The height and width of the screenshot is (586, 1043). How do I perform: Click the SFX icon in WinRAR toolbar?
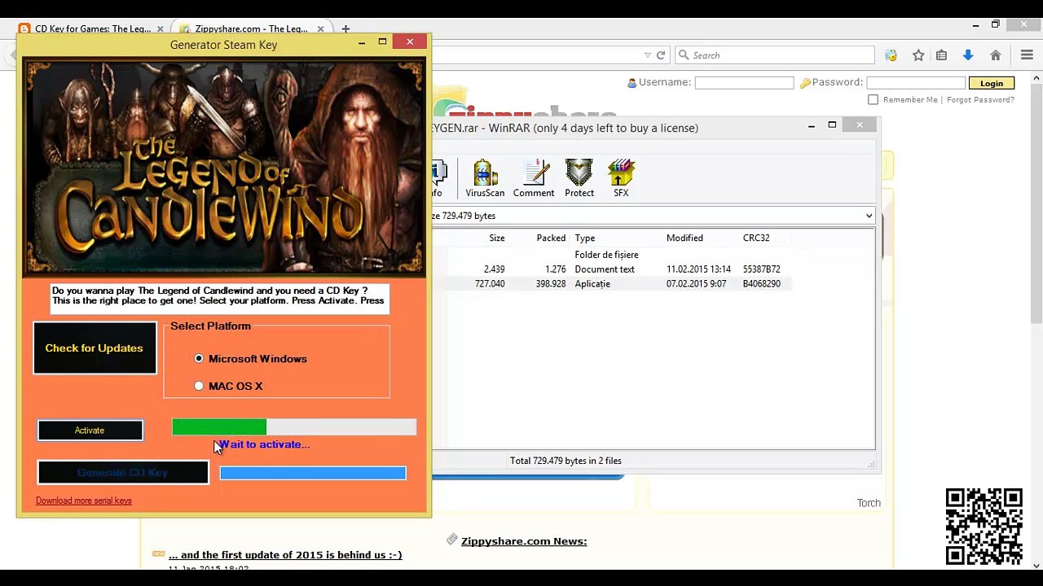621,178
